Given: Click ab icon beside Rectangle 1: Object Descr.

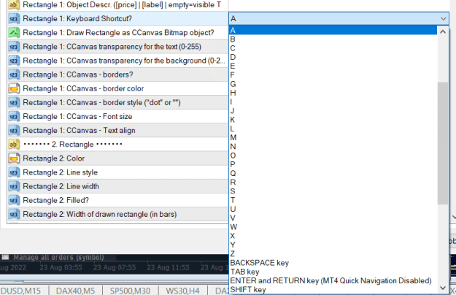Looking at the screenshot, I should 14,5.
